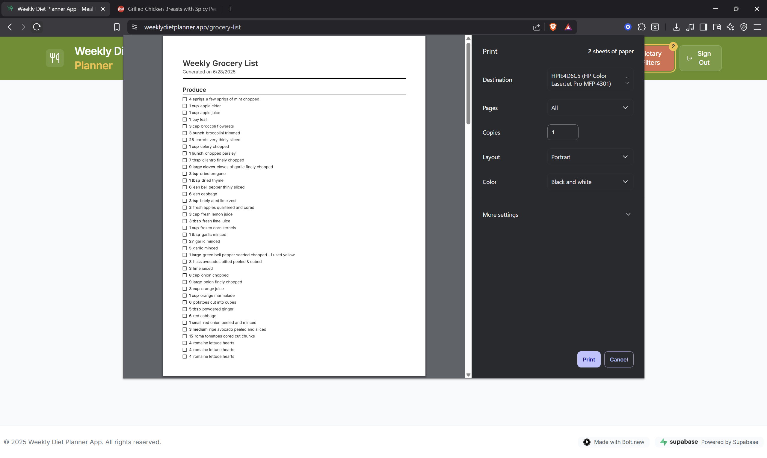Tick the apple cider checkbox
The height and width of the screenshot is (458, 767).
coord(185,106)
